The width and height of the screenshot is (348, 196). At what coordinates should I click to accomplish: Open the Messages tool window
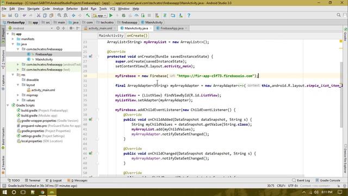click(x=77, y=180)
